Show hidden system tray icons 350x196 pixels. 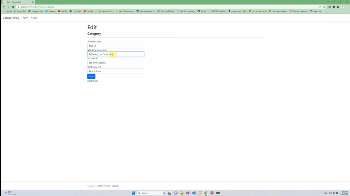[x=320, y=193]
